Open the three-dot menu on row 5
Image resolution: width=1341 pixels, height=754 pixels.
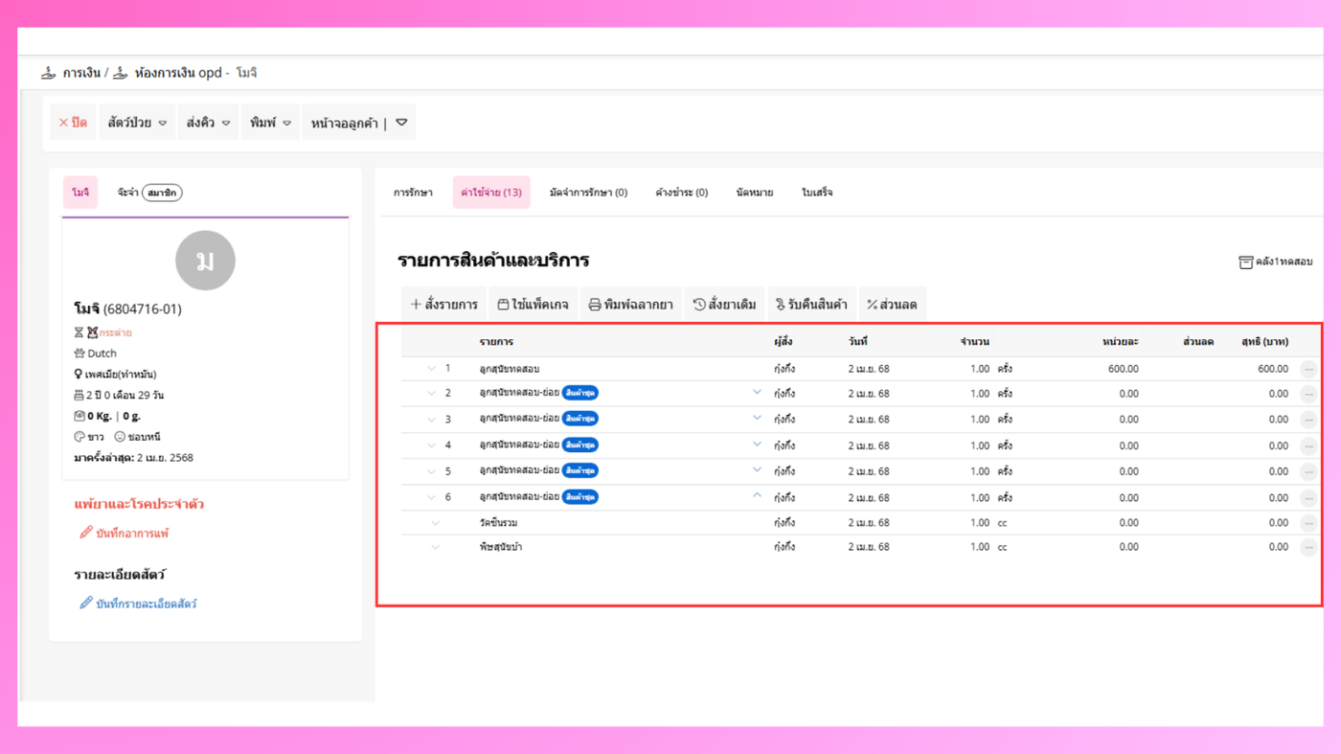pyautogui.click(x=1308, y=471)
